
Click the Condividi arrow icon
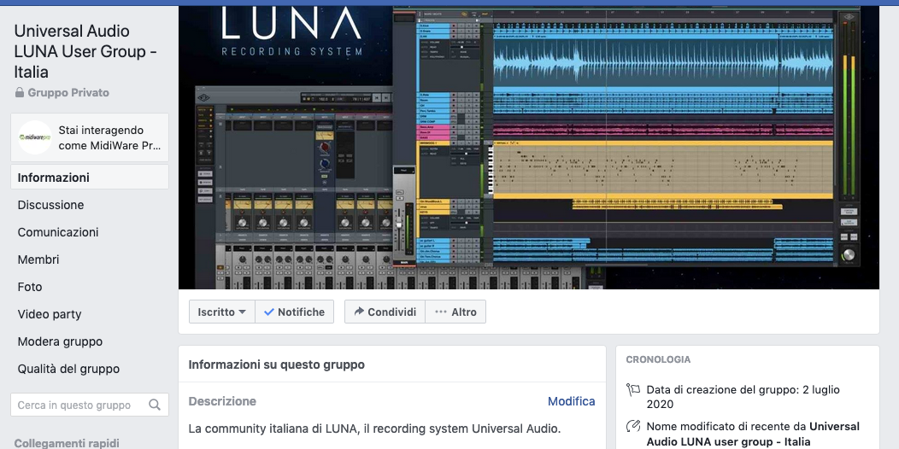(359, 312)
